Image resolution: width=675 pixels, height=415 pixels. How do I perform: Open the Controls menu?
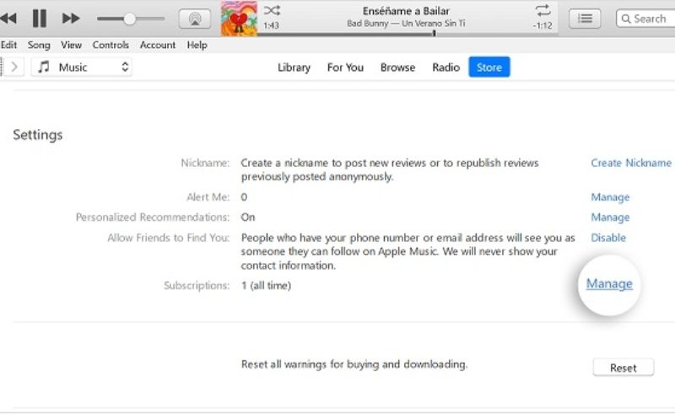111,45
